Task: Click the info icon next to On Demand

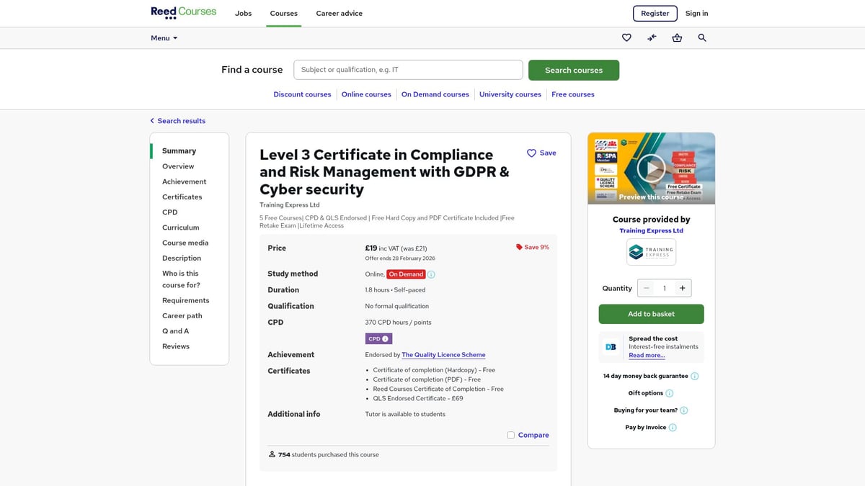Action: pyautogui.click(x=430, y=274)
